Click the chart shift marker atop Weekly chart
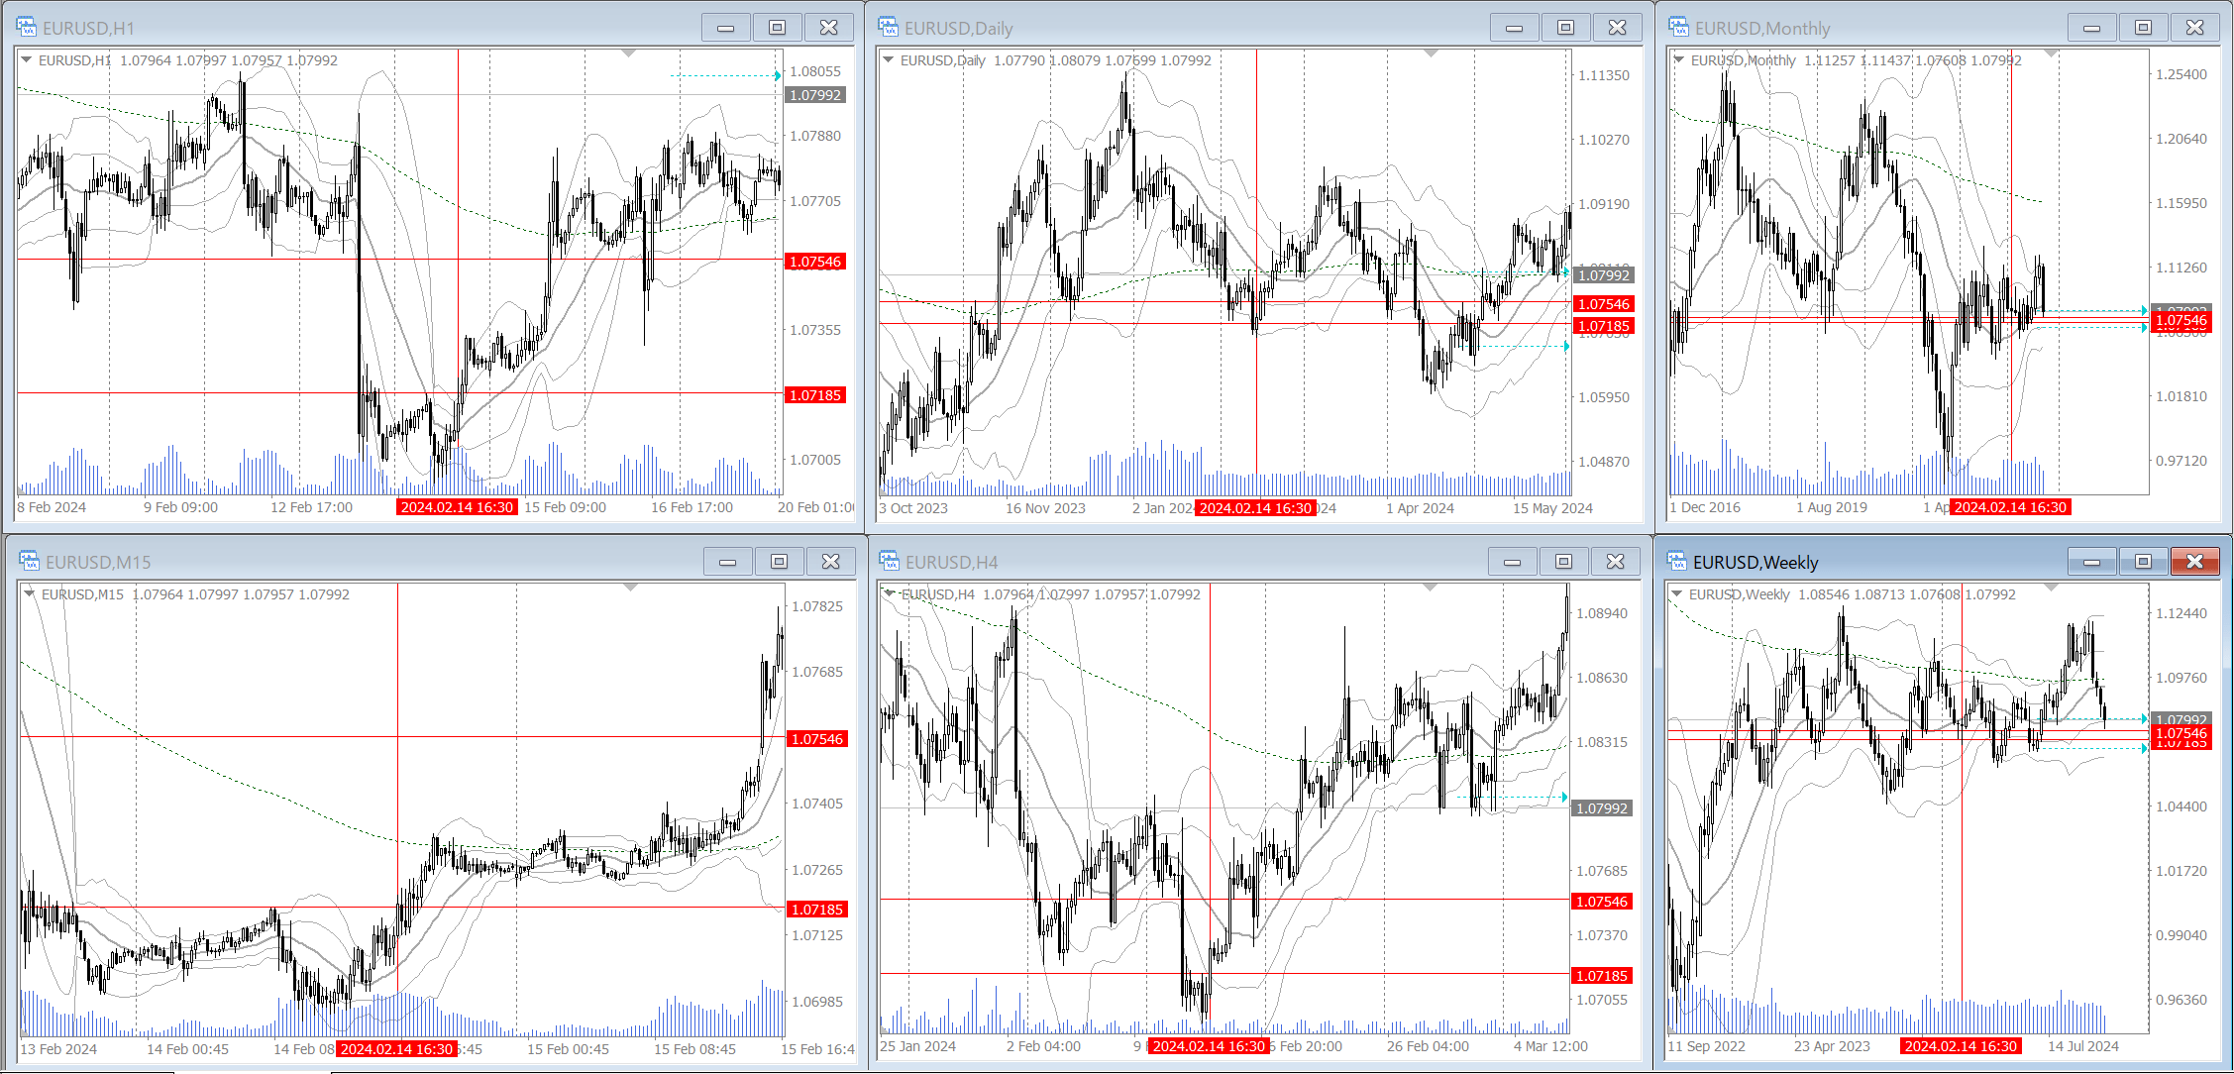The width and height of the screenshot is (2234, 1074). click(x=2052, y=588)
